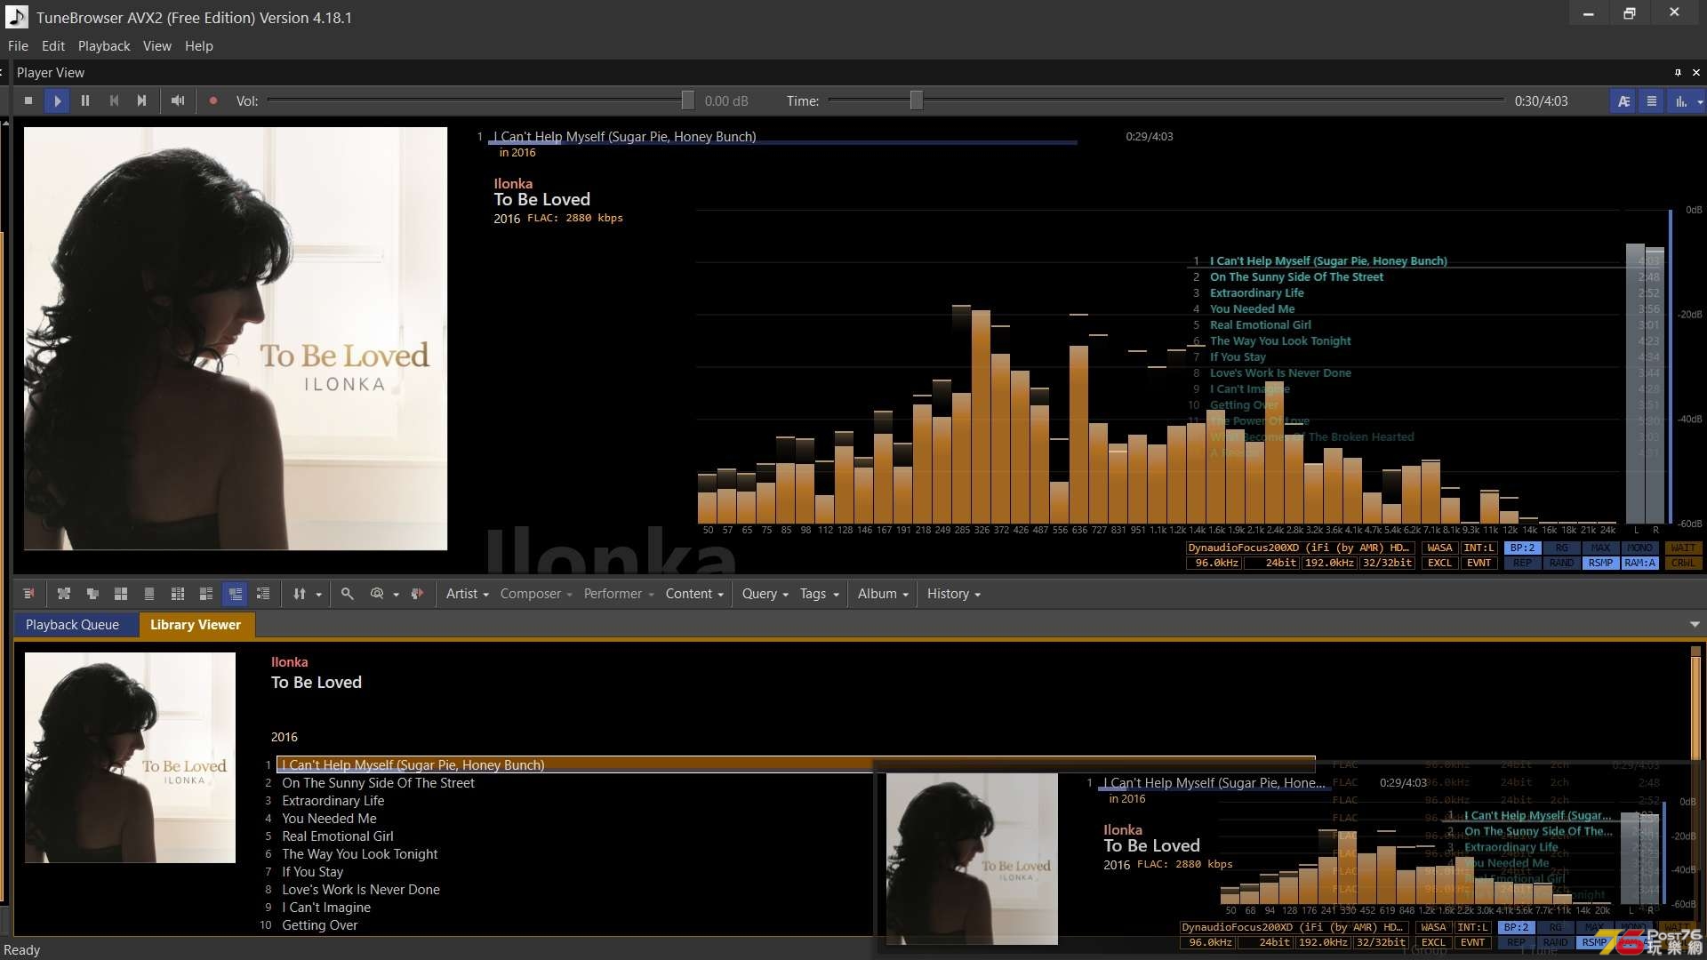The image size is (1707, 960).
Task: Open the Help menu
Action: point(199,46)
